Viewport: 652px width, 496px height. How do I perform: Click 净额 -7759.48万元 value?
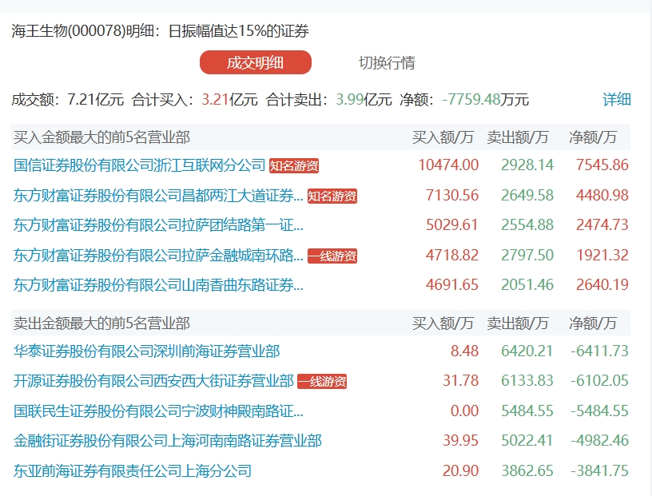tap(485, 100)
